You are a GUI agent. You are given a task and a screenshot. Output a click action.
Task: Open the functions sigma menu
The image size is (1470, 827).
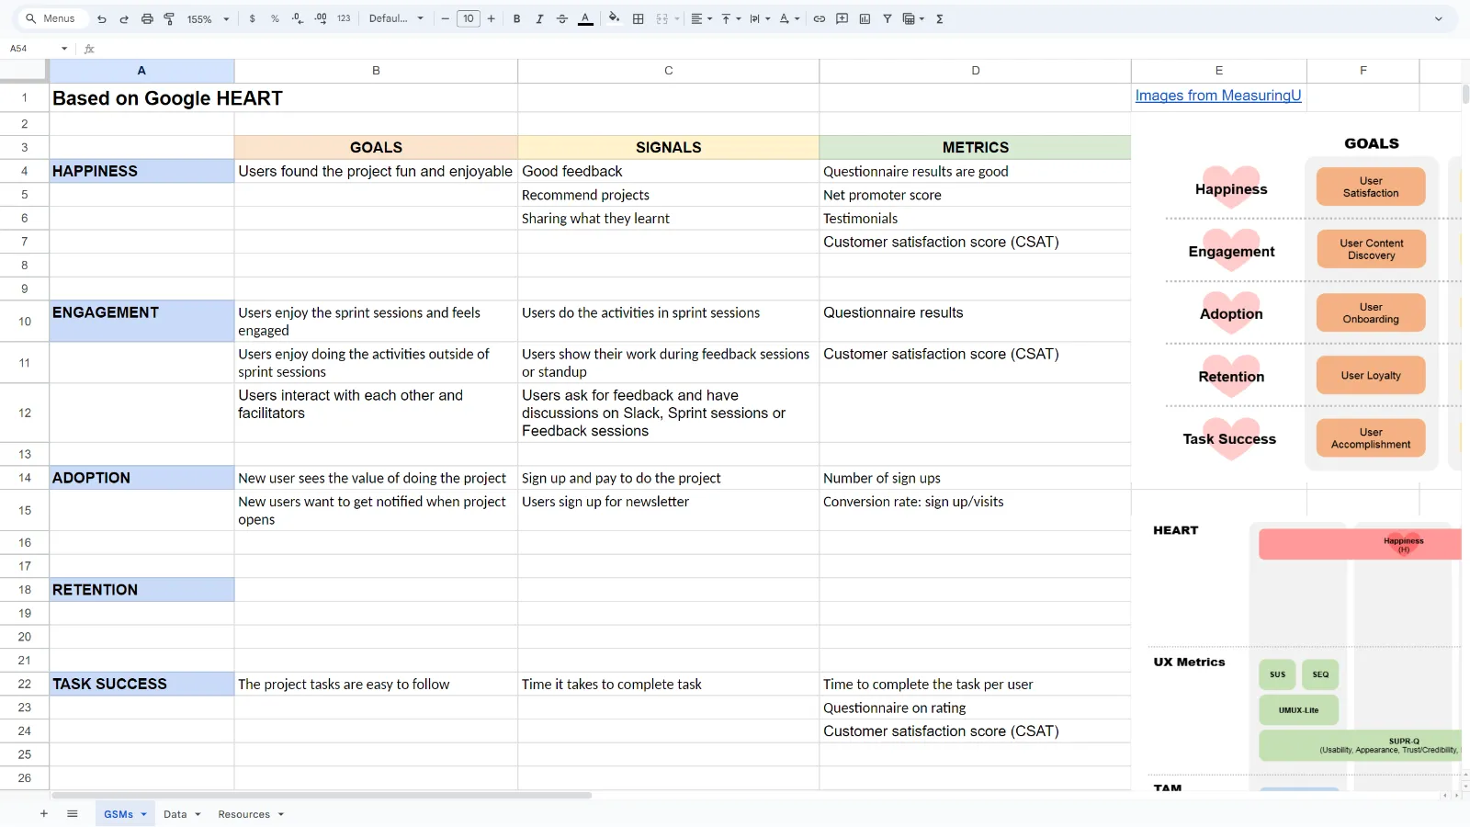point(940,18)
